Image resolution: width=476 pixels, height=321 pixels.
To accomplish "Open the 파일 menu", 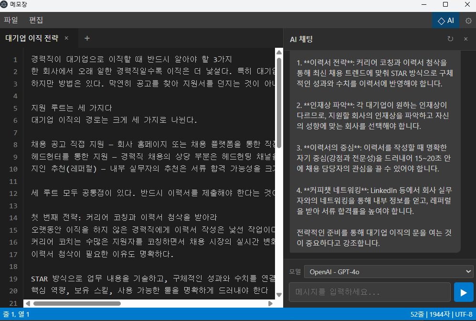I will pos(11,20).
